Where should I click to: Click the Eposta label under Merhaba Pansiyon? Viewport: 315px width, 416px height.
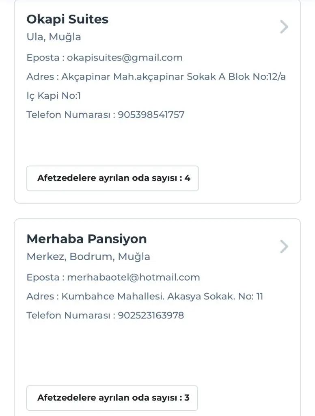click(x=43, y=277)
